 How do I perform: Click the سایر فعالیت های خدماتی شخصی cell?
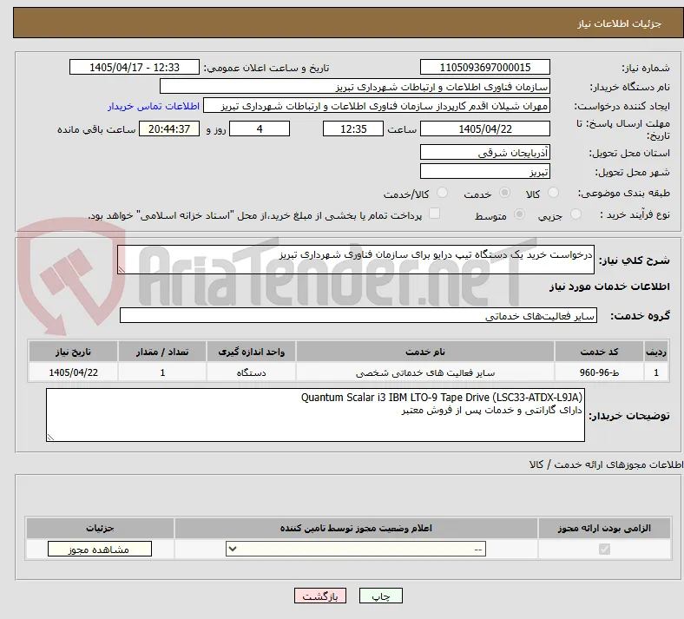424,372
